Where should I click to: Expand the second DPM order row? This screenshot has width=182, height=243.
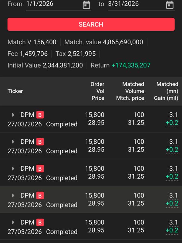point(13,142)
